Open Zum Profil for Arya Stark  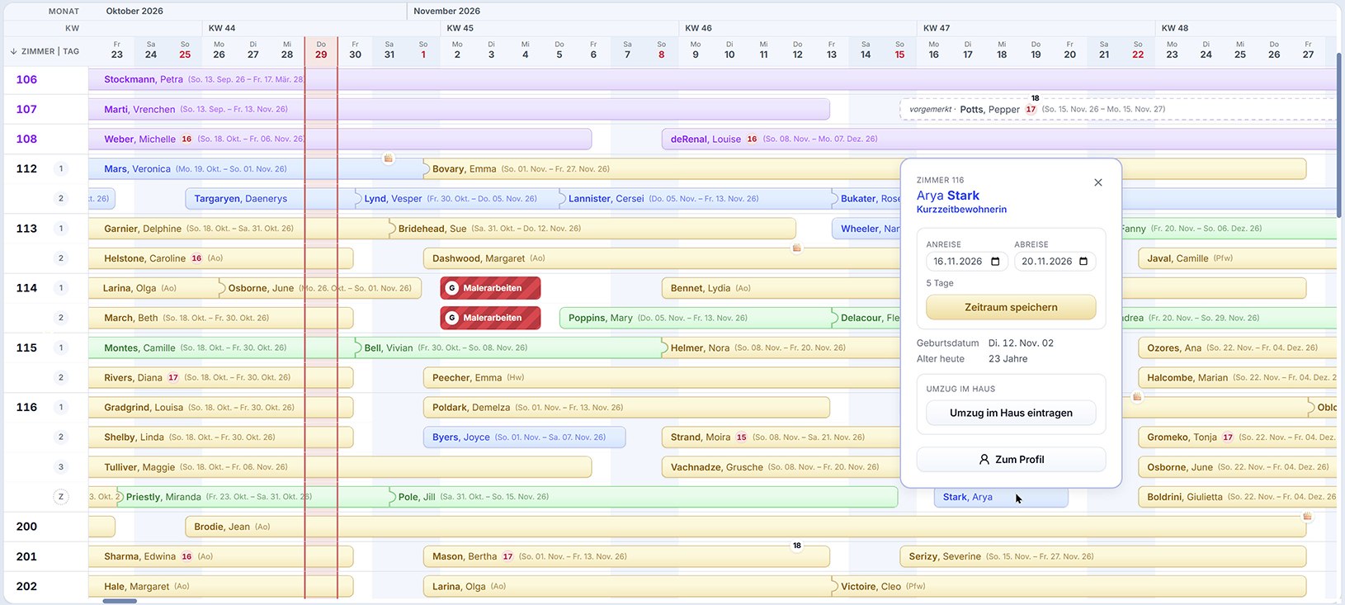(x=1011, y=460)
